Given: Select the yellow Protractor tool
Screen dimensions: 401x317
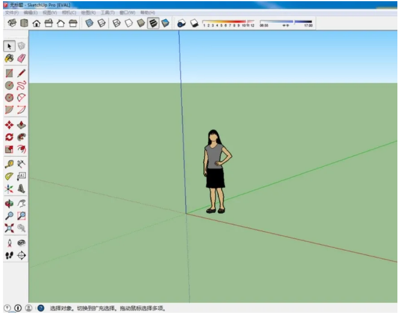Looking at the screenshot, I should [x=9, y=177].
